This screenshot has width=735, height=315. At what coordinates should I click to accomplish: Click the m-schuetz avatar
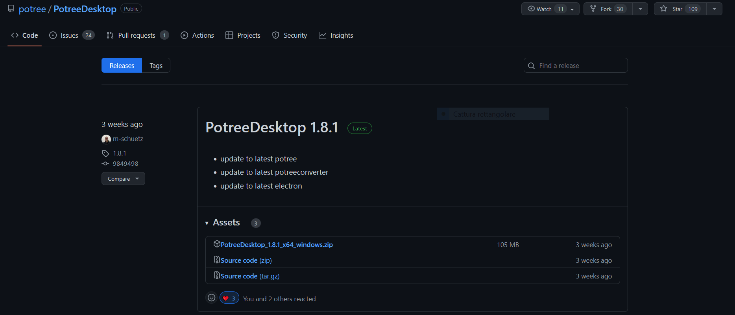(106, 139)
